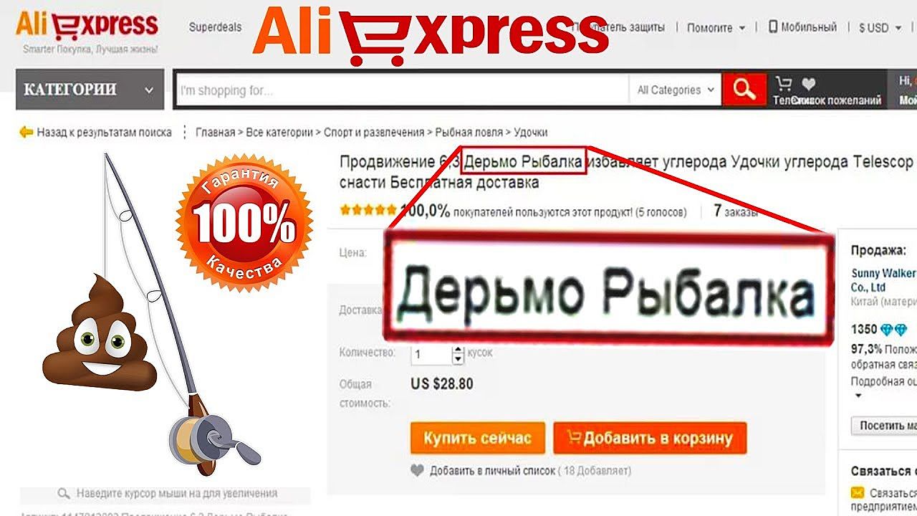The width and height of the screenshot is (917, 516).
Task: Click the five-star rating
Action: pos(368,211)
